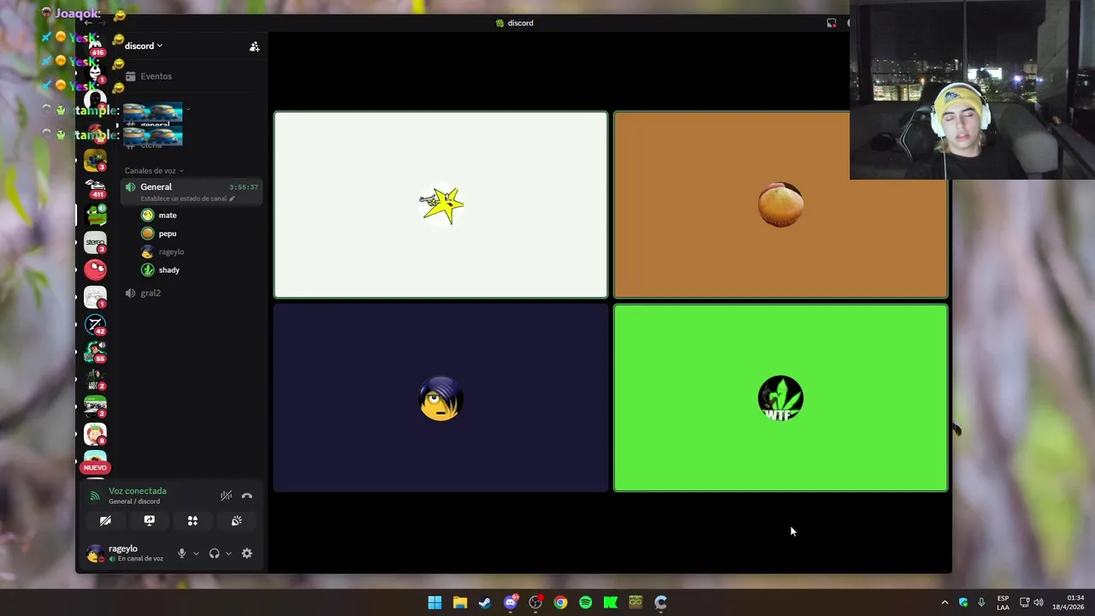
Task: Open the server icon with 42 badge
Action: (95, 324)
